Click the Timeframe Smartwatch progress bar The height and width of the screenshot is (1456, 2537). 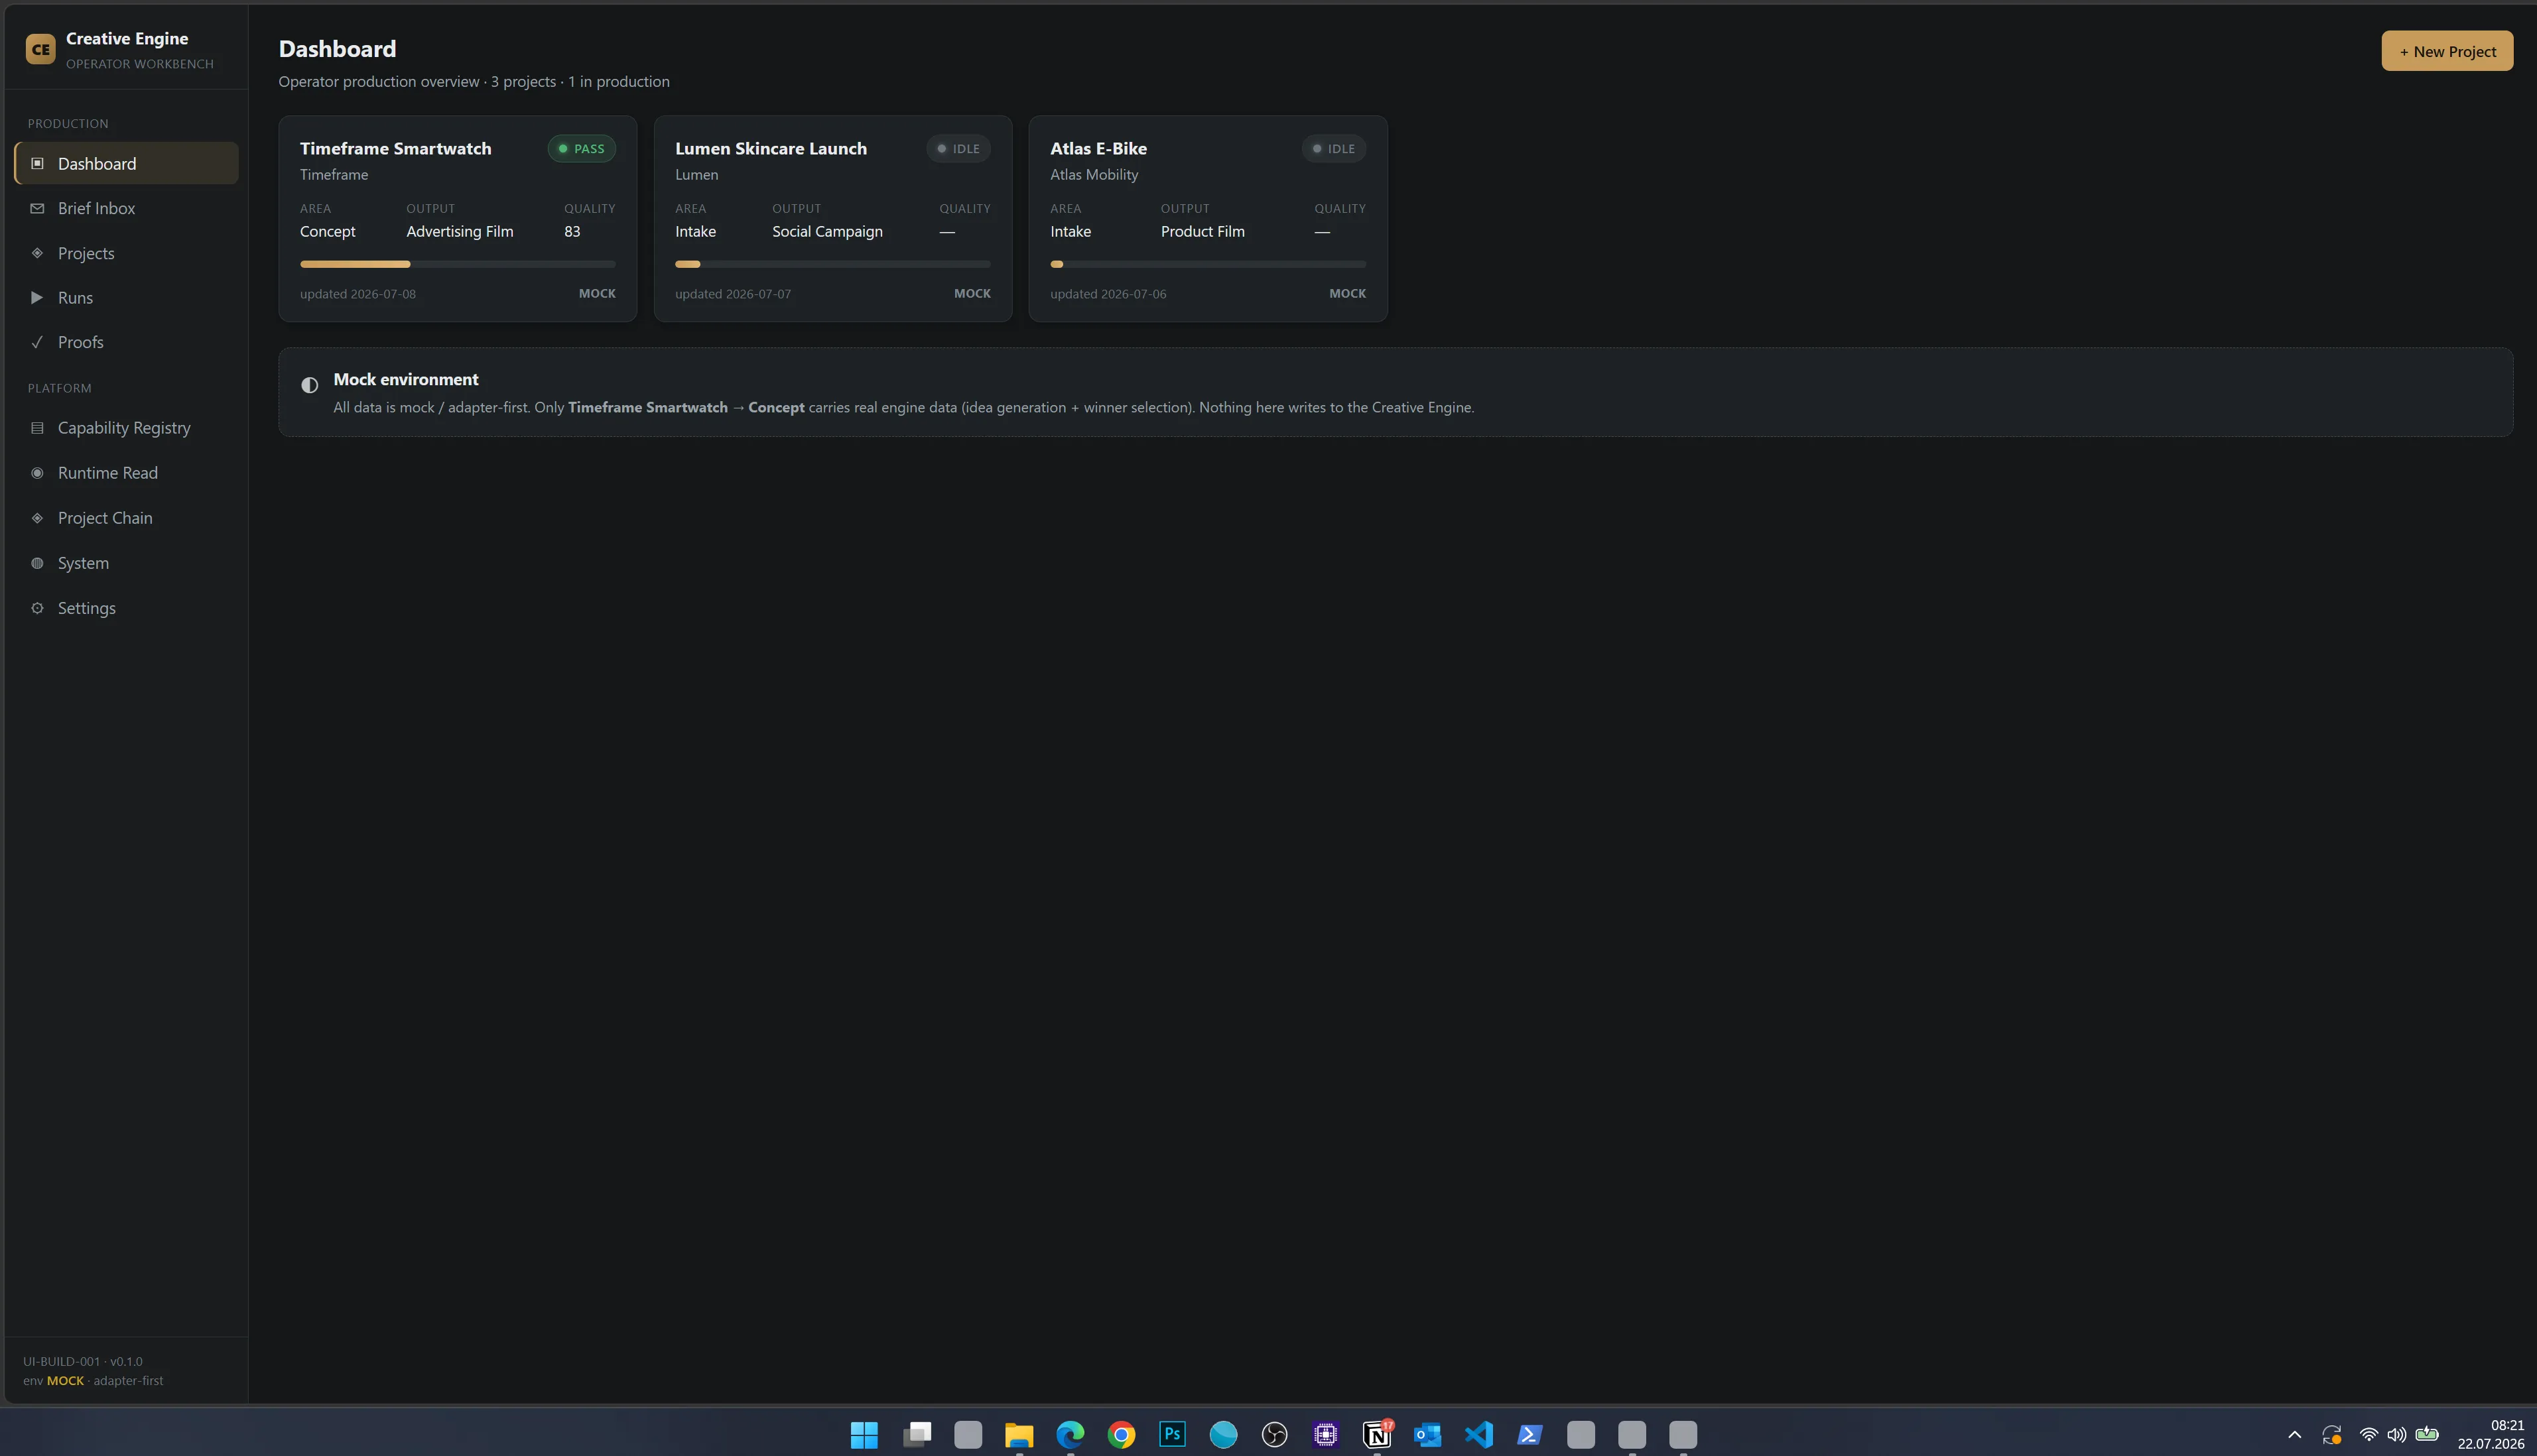[x=457, y=264]
